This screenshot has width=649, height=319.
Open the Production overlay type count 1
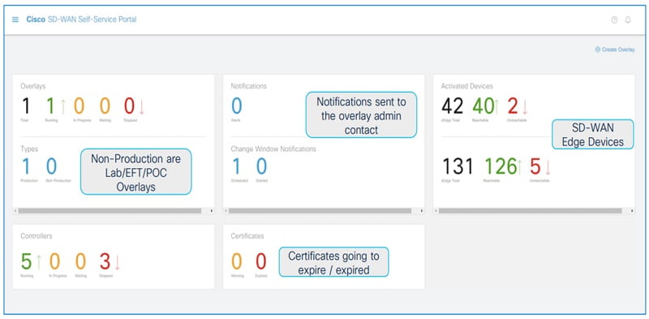pos(26,166)
